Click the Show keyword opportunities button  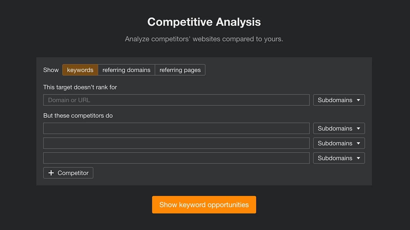coord(204,204)
